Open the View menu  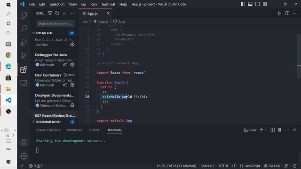(x=73, y=4)
